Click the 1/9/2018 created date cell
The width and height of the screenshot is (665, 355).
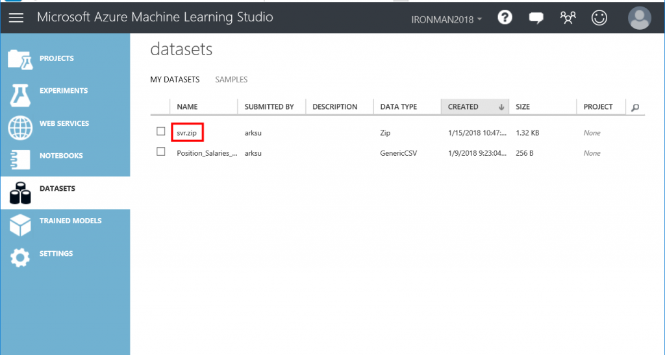click(x=477, y=153)
